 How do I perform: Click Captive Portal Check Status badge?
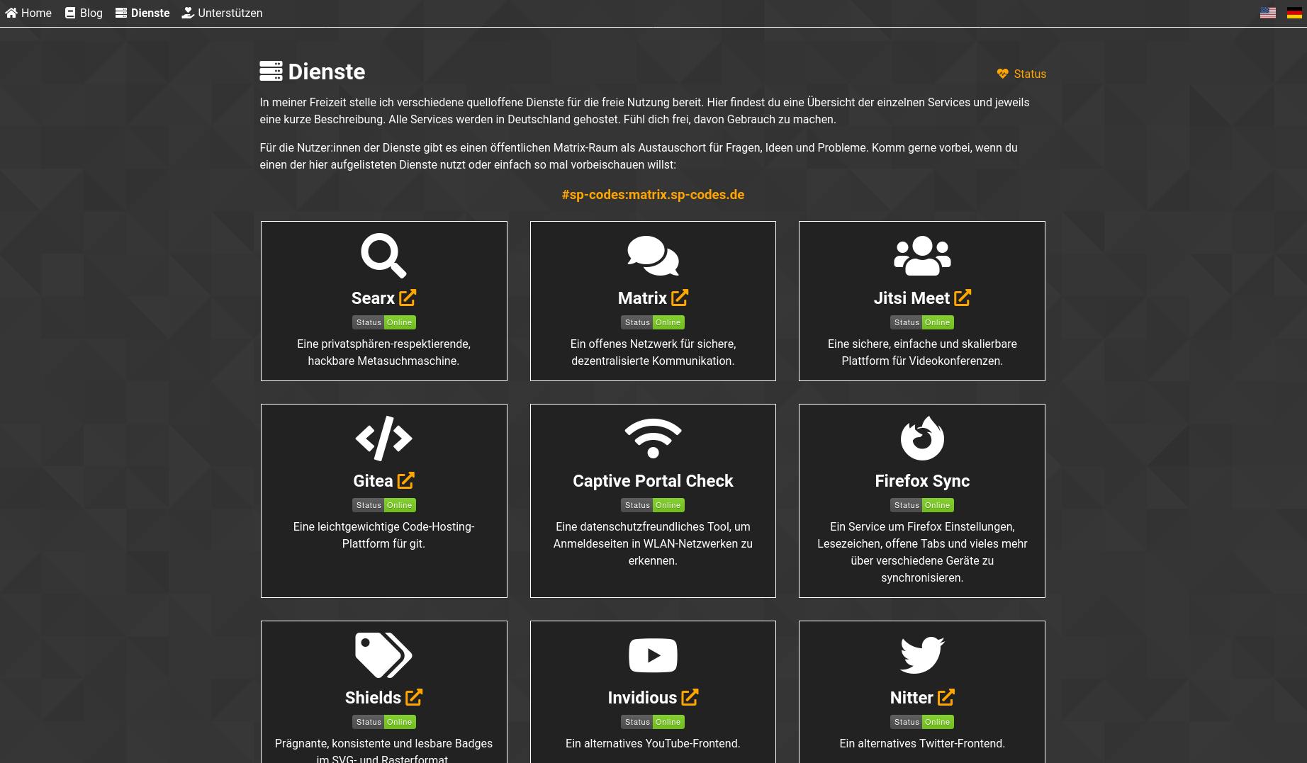coord(653,505)
